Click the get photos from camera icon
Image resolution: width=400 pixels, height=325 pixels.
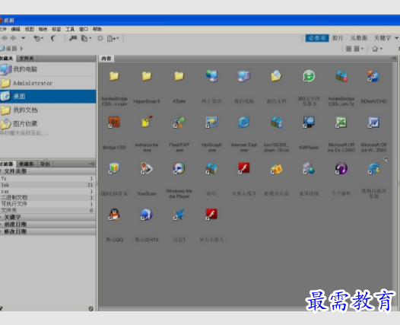point(73,38)
